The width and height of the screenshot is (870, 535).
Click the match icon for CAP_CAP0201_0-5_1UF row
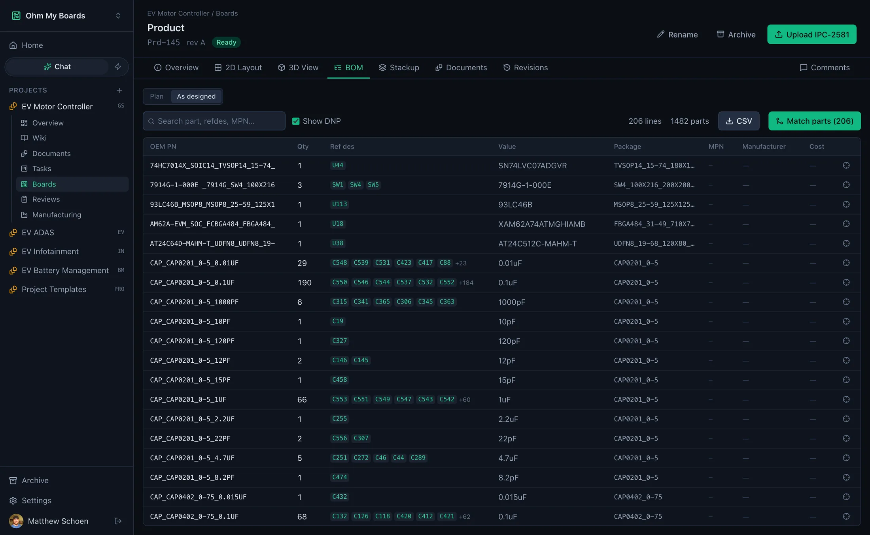pyautogui.click(x=846, y=399)
